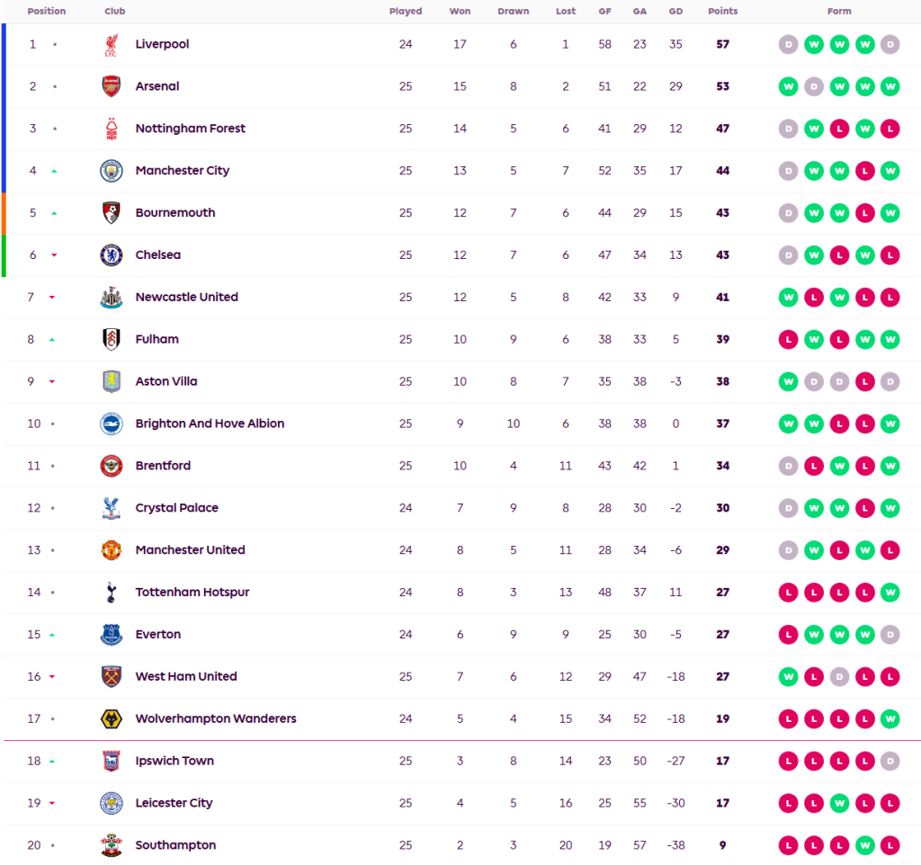
Task: Click the Everton club badge
Action: tap(112, 635)
